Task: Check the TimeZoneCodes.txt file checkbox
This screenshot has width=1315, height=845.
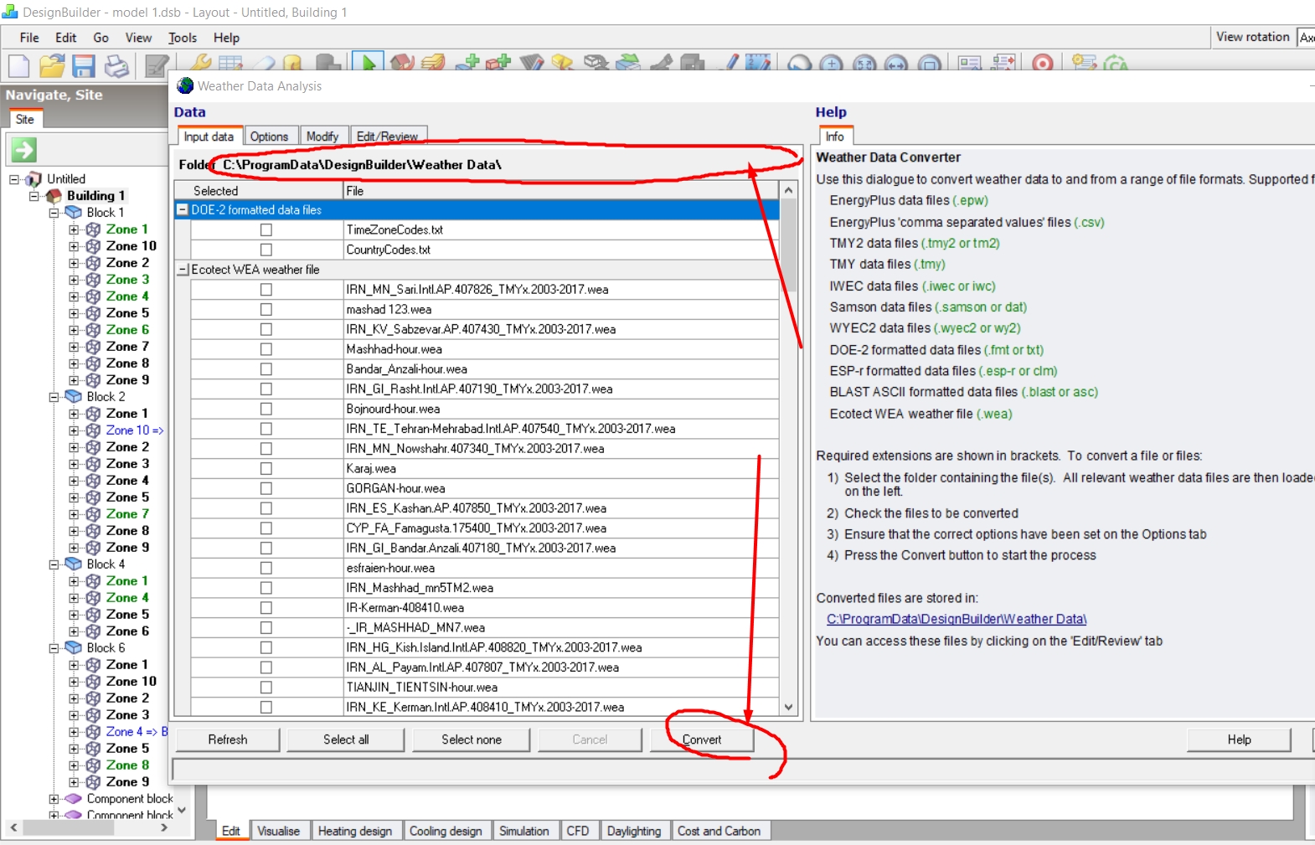Action: (x=266, y=229)
